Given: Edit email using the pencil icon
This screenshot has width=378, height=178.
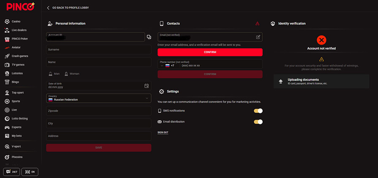Looking at the screenshot, I should click(258, 37).
